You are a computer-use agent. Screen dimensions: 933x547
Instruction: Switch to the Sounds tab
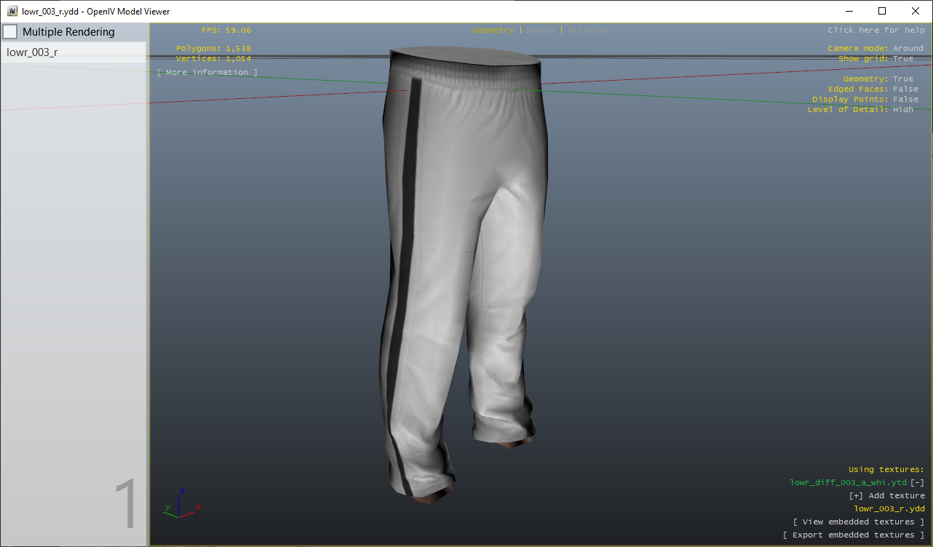pyautogui.click(x=540, y=30)
